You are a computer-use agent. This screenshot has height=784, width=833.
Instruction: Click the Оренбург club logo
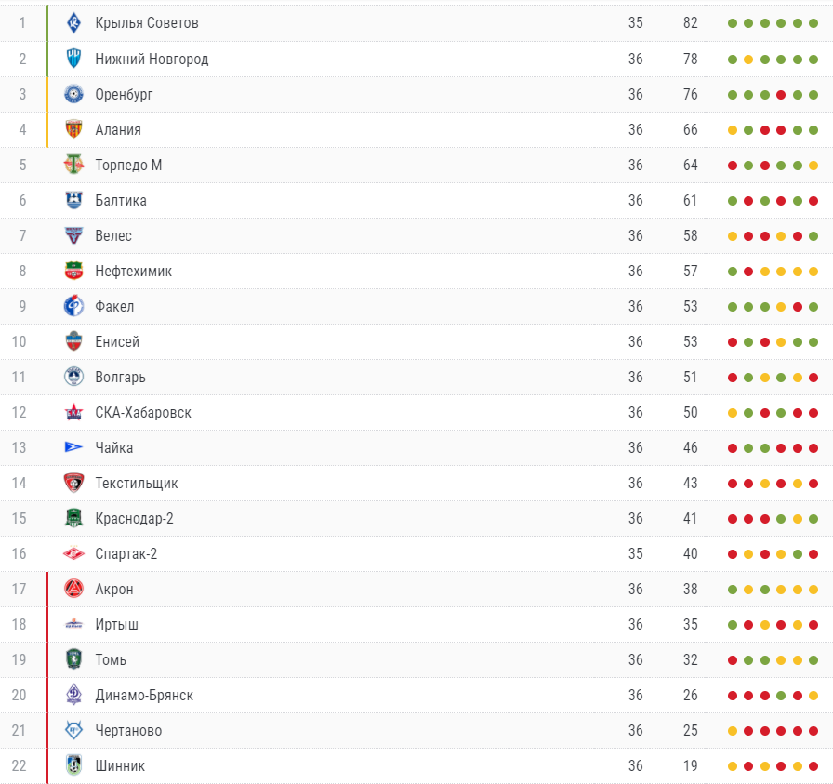[x=73, y=94]
